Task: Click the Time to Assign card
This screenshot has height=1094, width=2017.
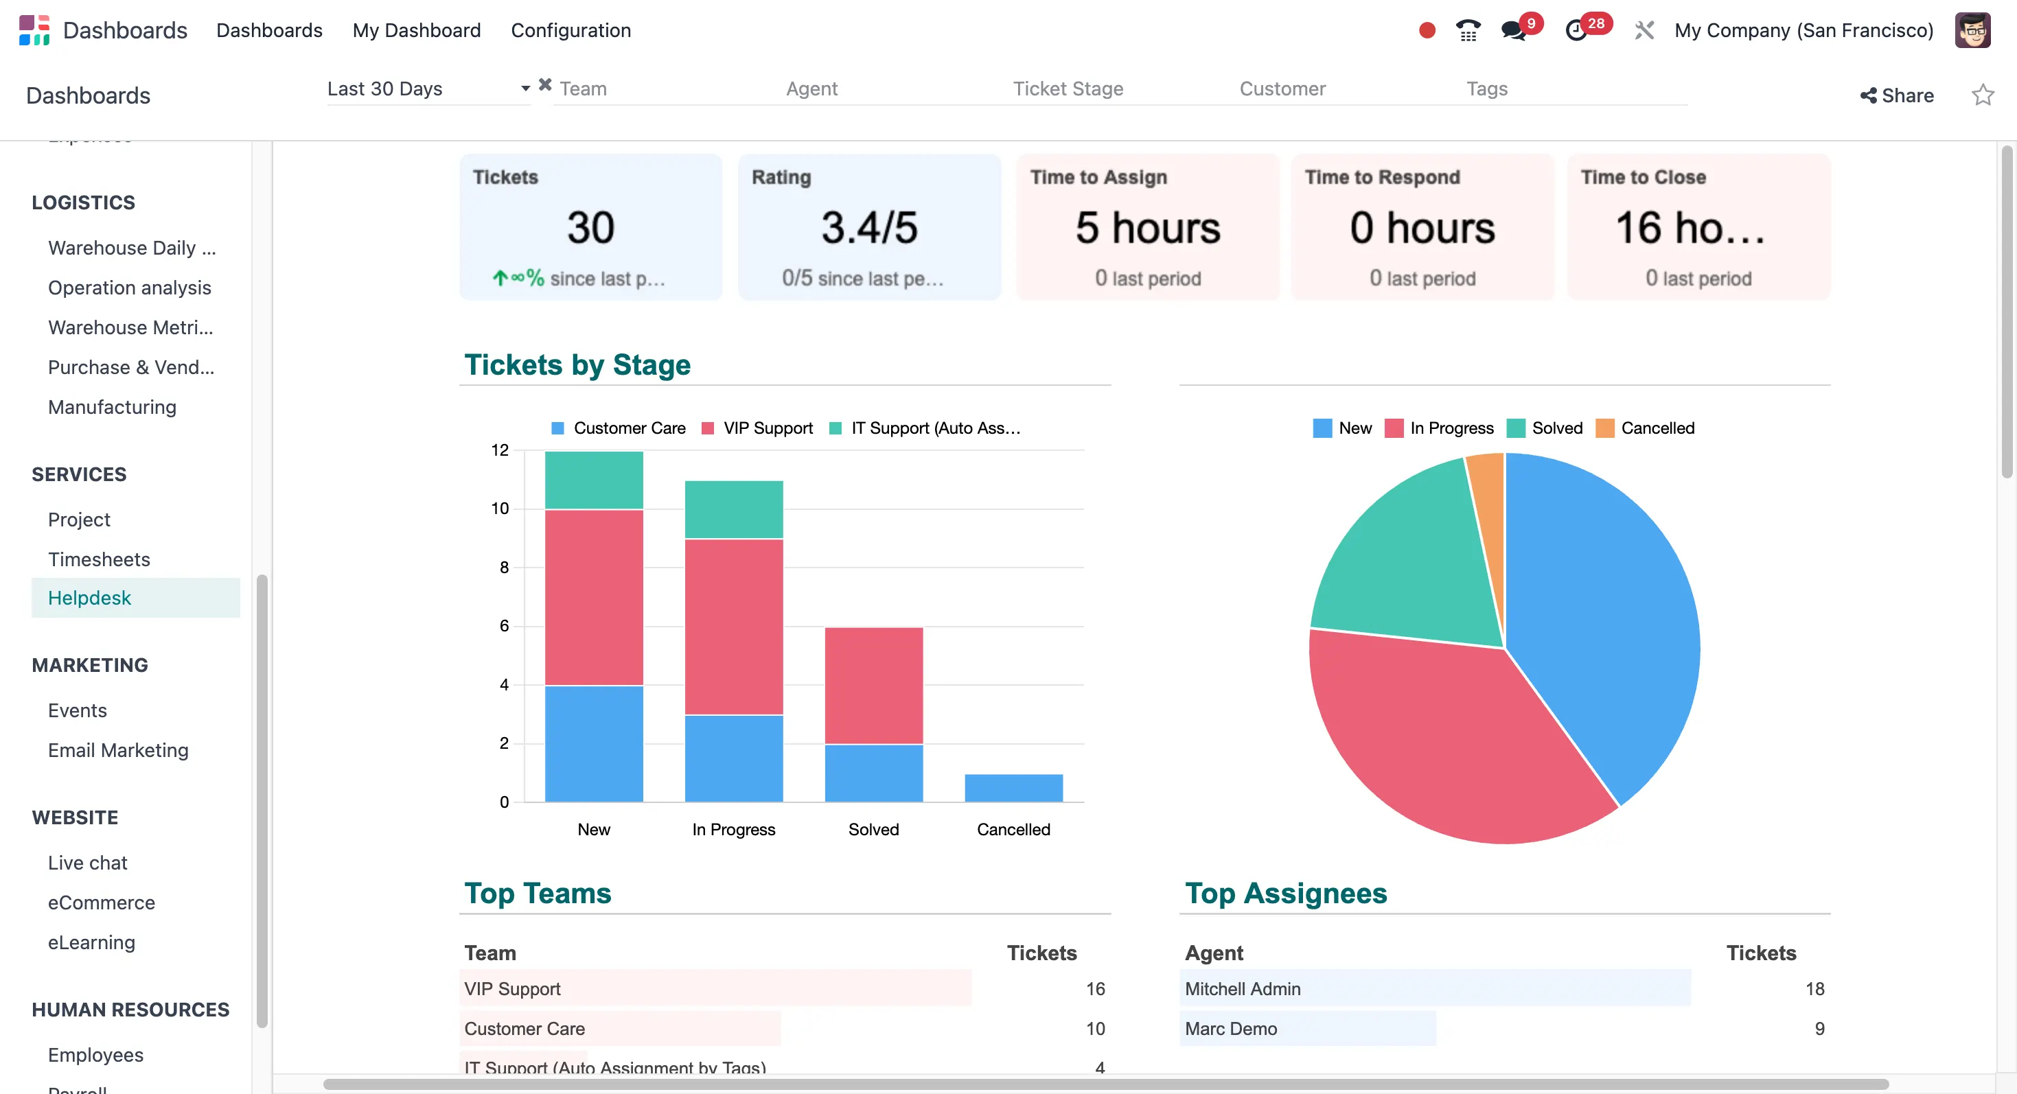Action: pos(1148,227)
